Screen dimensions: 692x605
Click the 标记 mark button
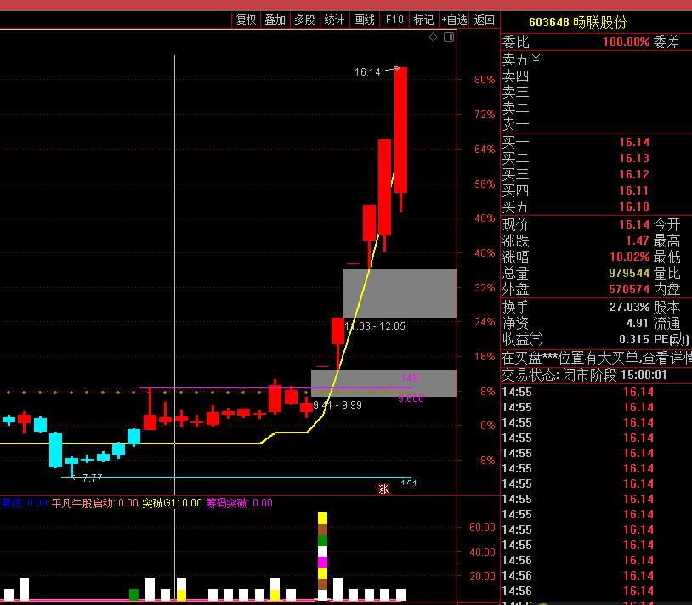point(423,20)
